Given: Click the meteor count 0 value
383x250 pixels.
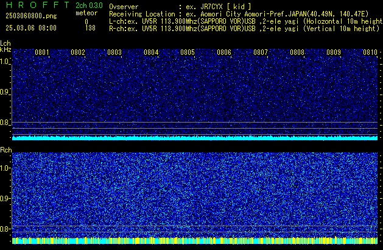Looking at the screenshot, I should click(x=86, y=21).
